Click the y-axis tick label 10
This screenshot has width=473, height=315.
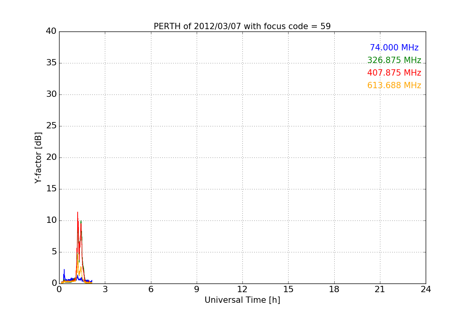coord(51,220)
